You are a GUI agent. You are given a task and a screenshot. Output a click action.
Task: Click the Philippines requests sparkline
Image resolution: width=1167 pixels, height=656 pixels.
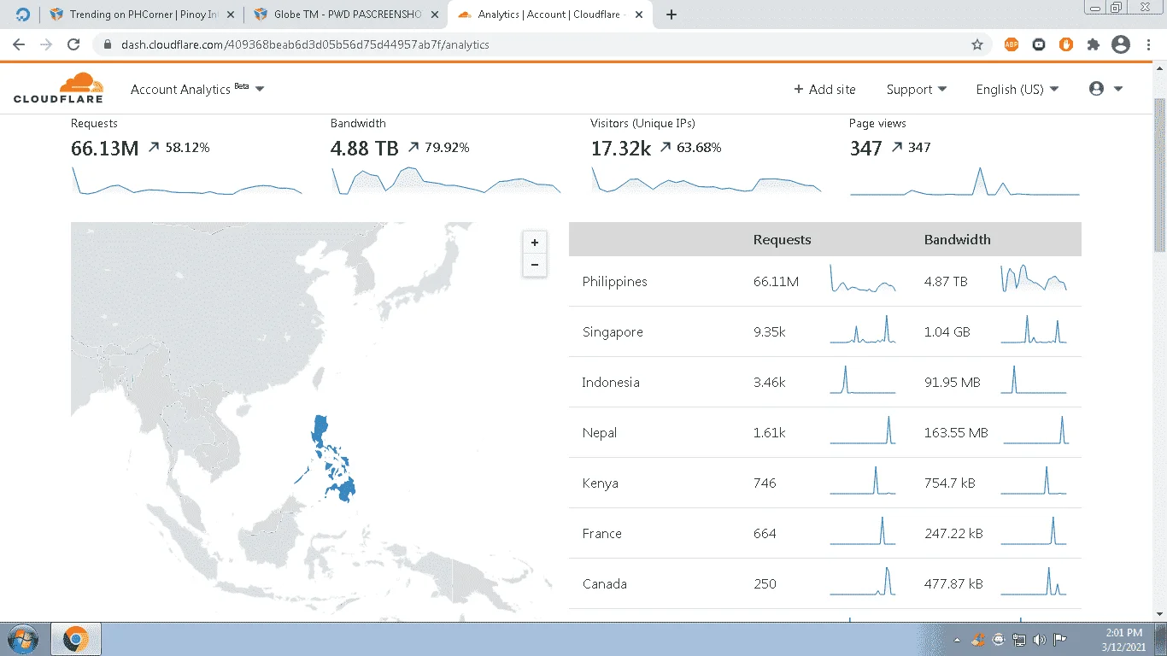[x=863, y=279]
